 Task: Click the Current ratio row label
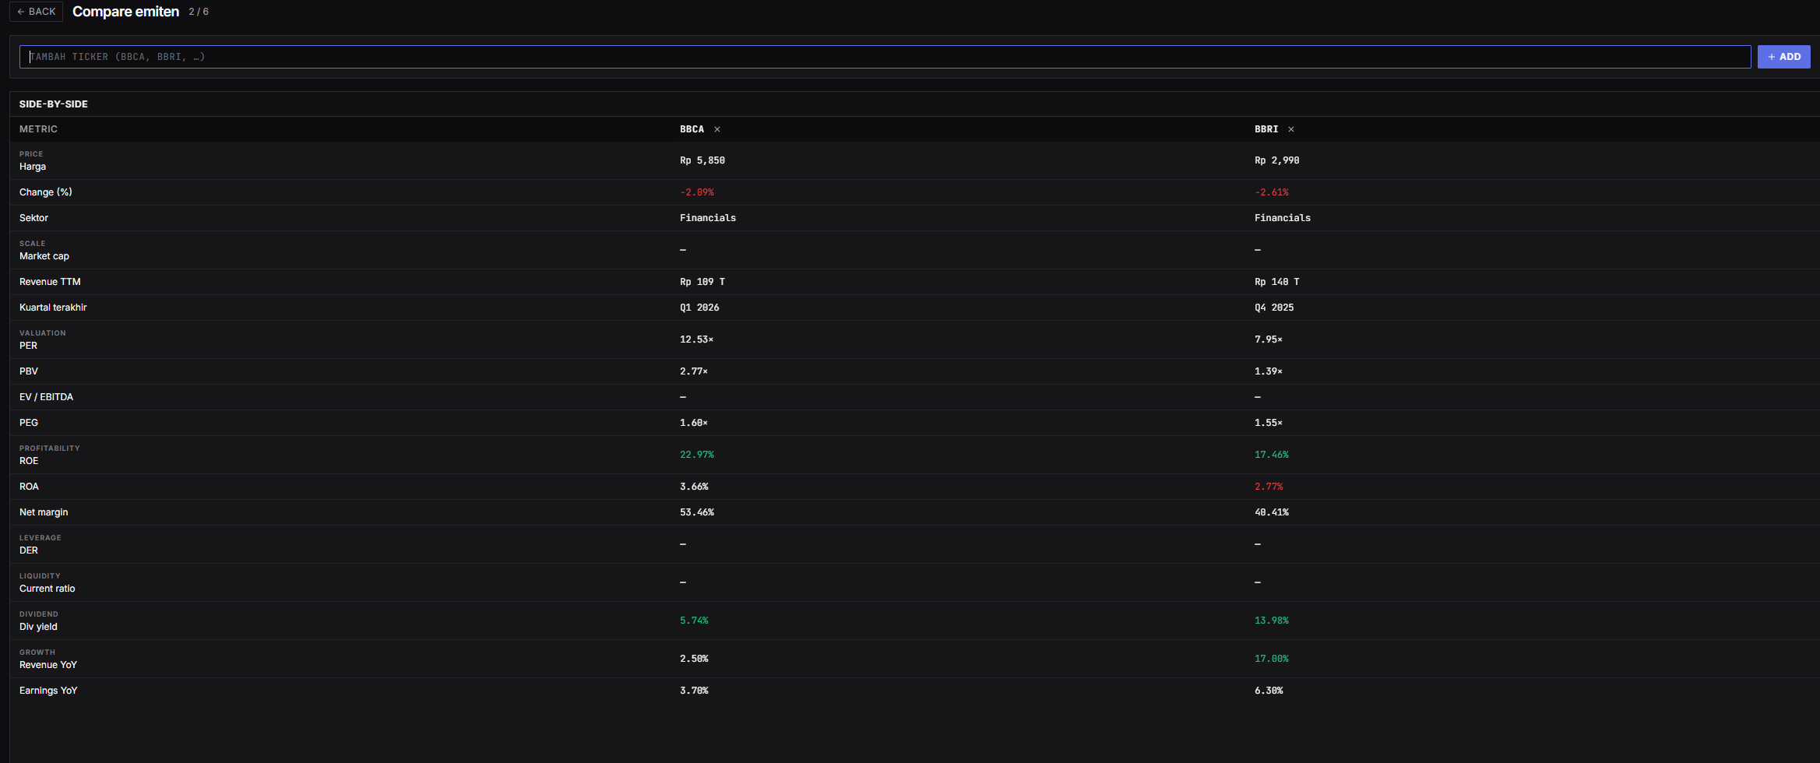point(48,589)
